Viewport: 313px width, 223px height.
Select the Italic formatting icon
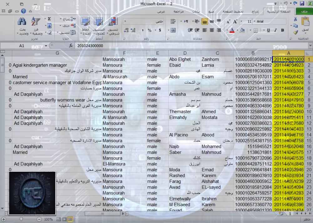click(275, 30)
